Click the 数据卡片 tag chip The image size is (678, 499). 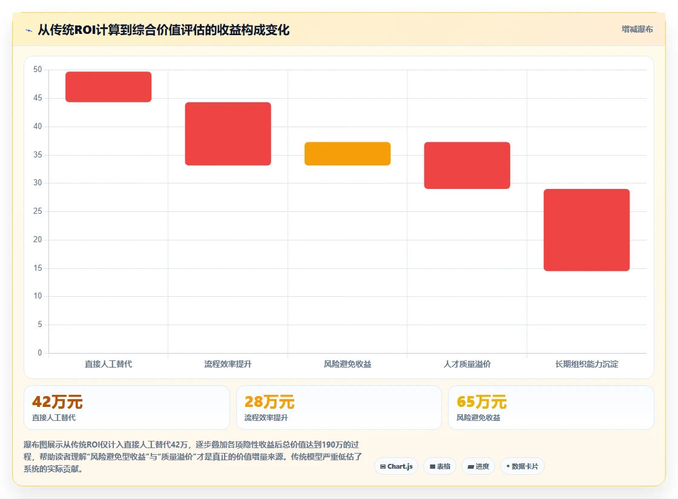[522, 466]
